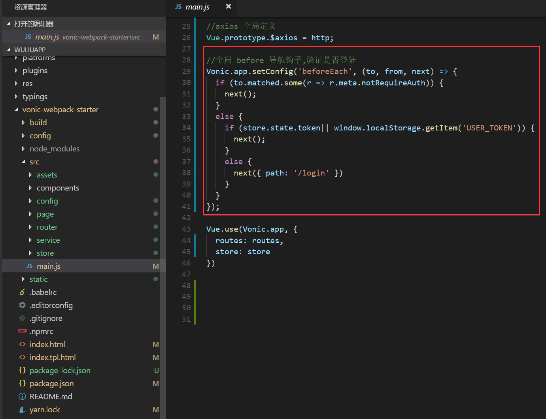
Task: Click the 资源管理器 explorer title
Action: (x=30, y=7)
